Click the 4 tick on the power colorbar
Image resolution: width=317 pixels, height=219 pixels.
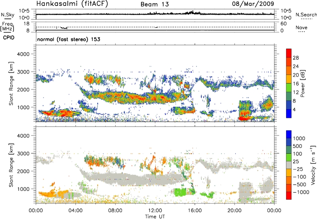294,109
